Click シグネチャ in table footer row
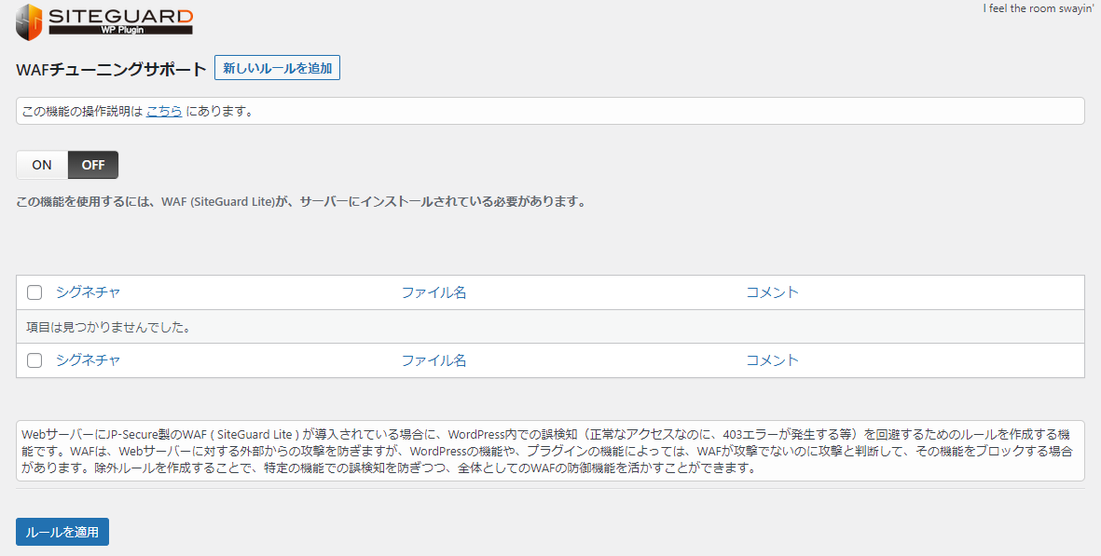The height and width of the screenshot is (556, 1101). (x=88, y=360)
